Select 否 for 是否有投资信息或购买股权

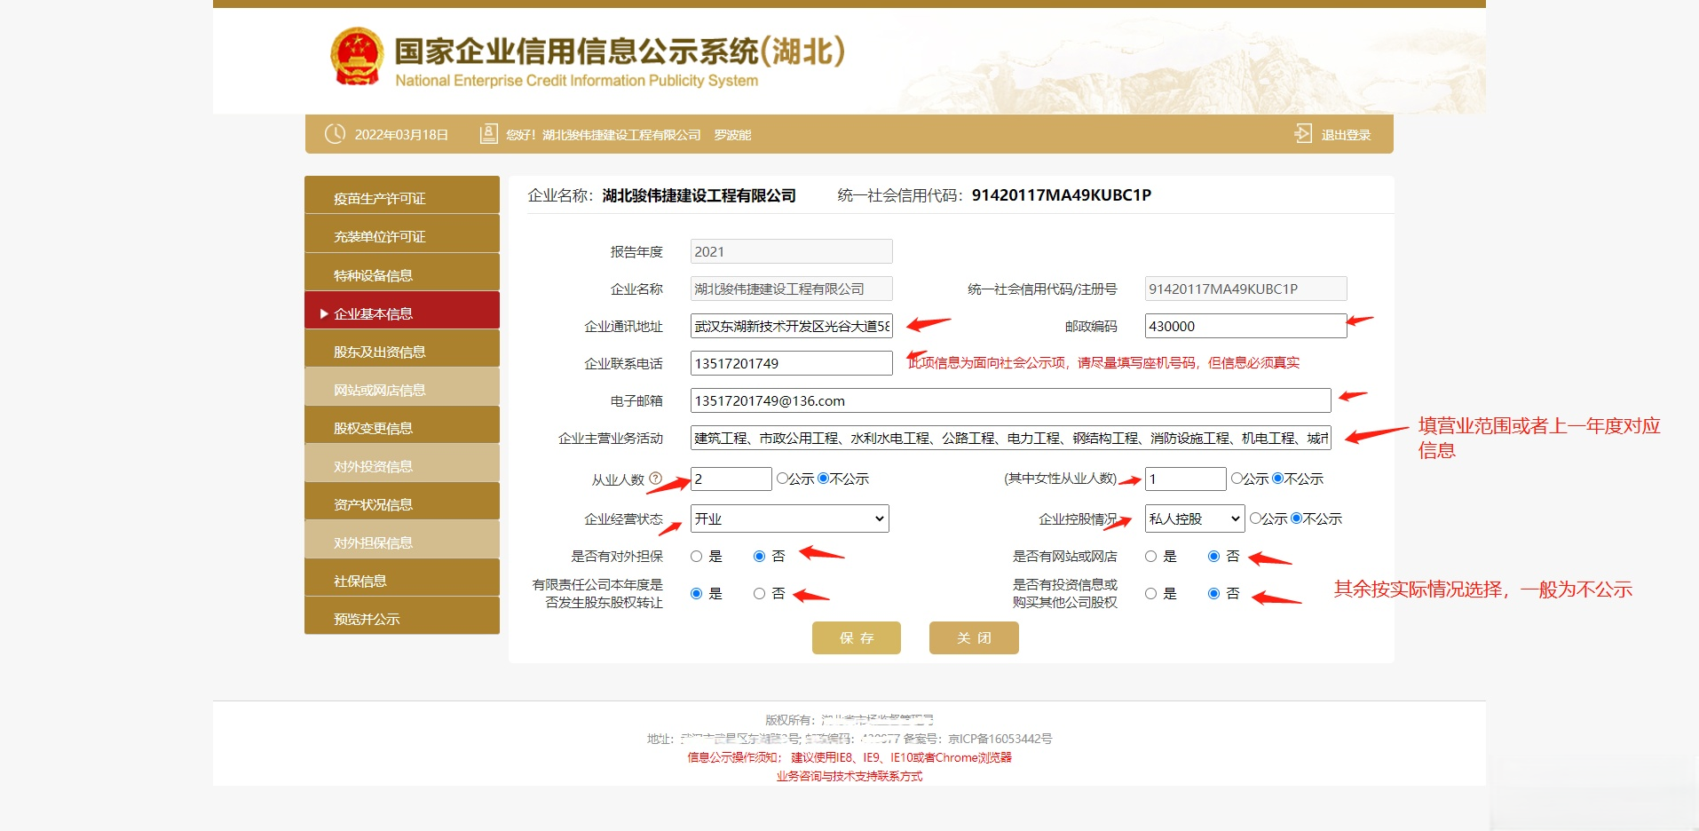[x=1213, y=594]
